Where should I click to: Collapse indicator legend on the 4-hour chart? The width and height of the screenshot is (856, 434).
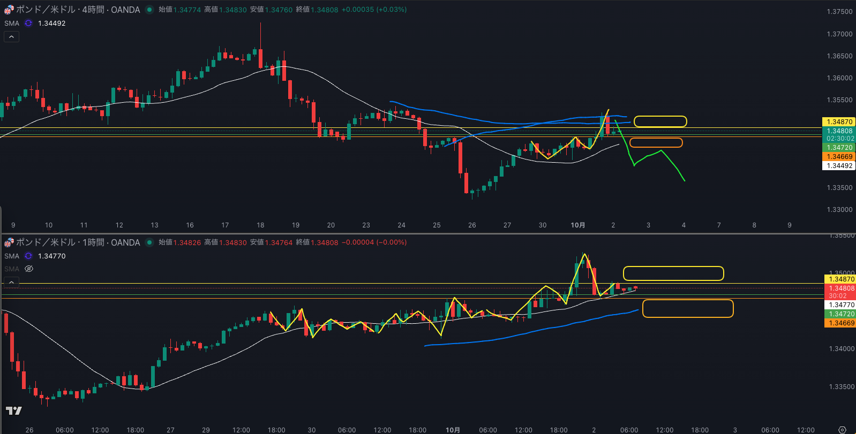pos(11,36)
